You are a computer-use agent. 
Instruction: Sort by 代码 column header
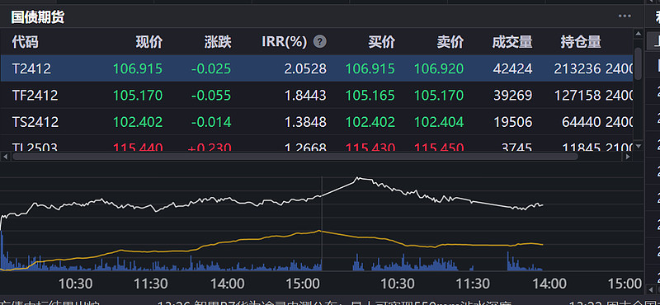coord(25,42)
